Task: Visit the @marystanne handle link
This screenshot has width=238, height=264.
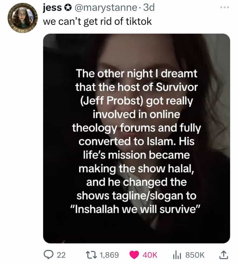Action: tap(106, 8)
